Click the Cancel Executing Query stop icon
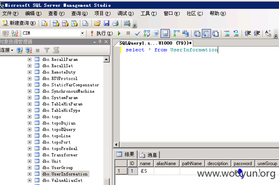The width and height of the screenshot is (279, 185). pyautogui.click(x=128, y=33)
